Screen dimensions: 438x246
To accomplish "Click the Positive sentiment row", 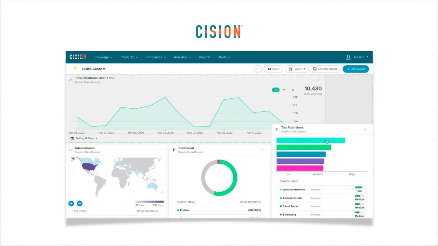I will (x=219, y=210).
